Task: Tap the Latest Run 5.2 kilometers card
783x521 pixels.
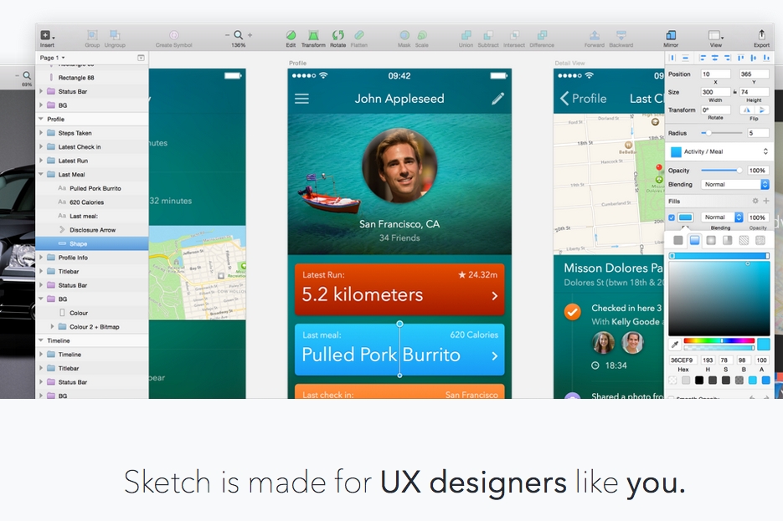Action: point(399,289)
